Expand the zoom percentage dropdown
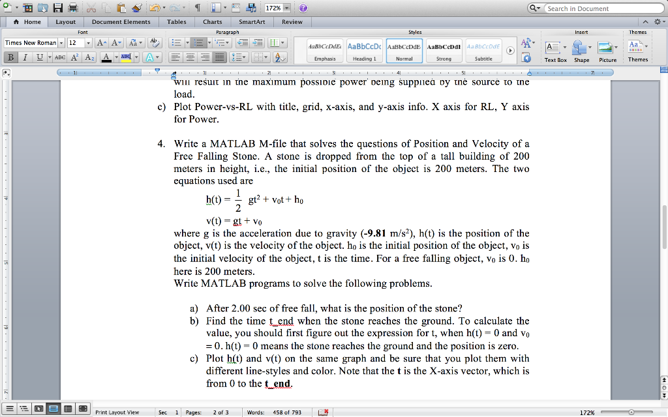The width and height of the screenshot is (668, 417). pyautogui.click(x=287, y=8)
